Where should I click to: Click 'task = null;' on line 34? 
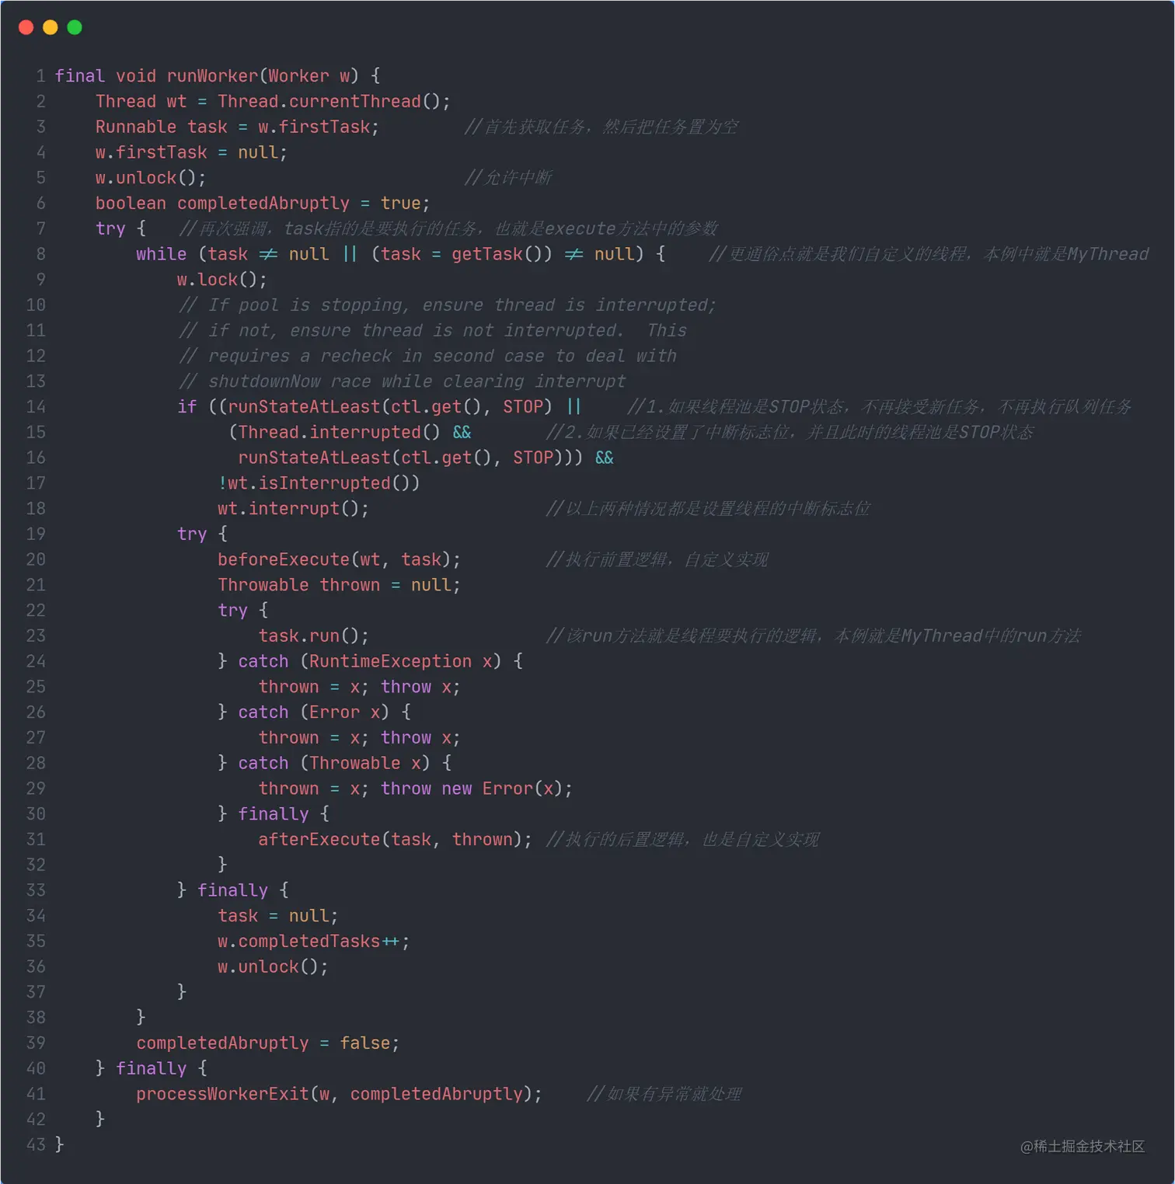(278, 916)
